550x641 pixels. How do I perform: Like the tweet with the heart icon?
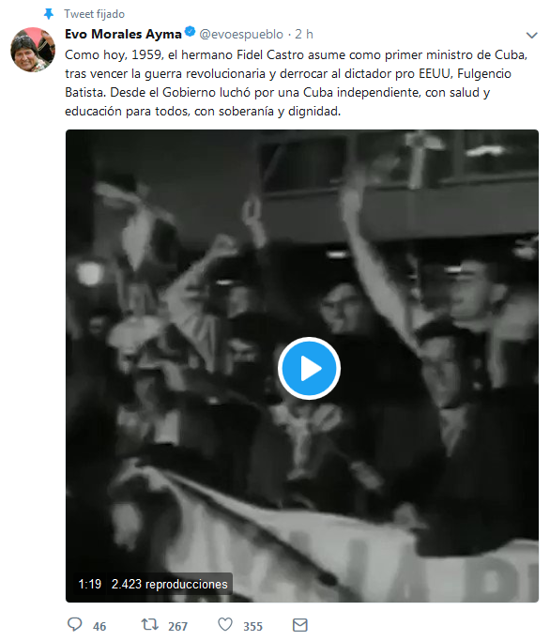point(225,625)
